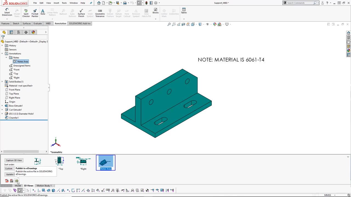Screen dimensions: 351x197
Task: Open the ConfigurationManager tab
Action: click(x=19, y=32)
